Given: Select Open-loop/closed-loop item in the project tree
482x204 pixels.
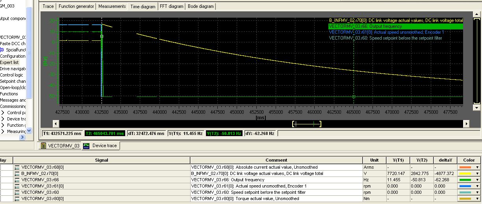Looking at the screenshot, I should 13,87.
